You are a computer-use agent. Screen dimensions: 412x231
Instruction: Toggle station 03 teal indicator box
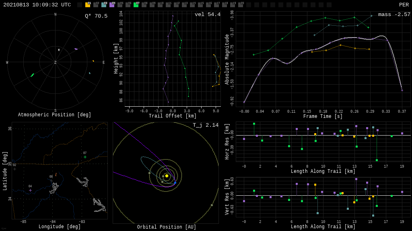(x=104, y=5)
